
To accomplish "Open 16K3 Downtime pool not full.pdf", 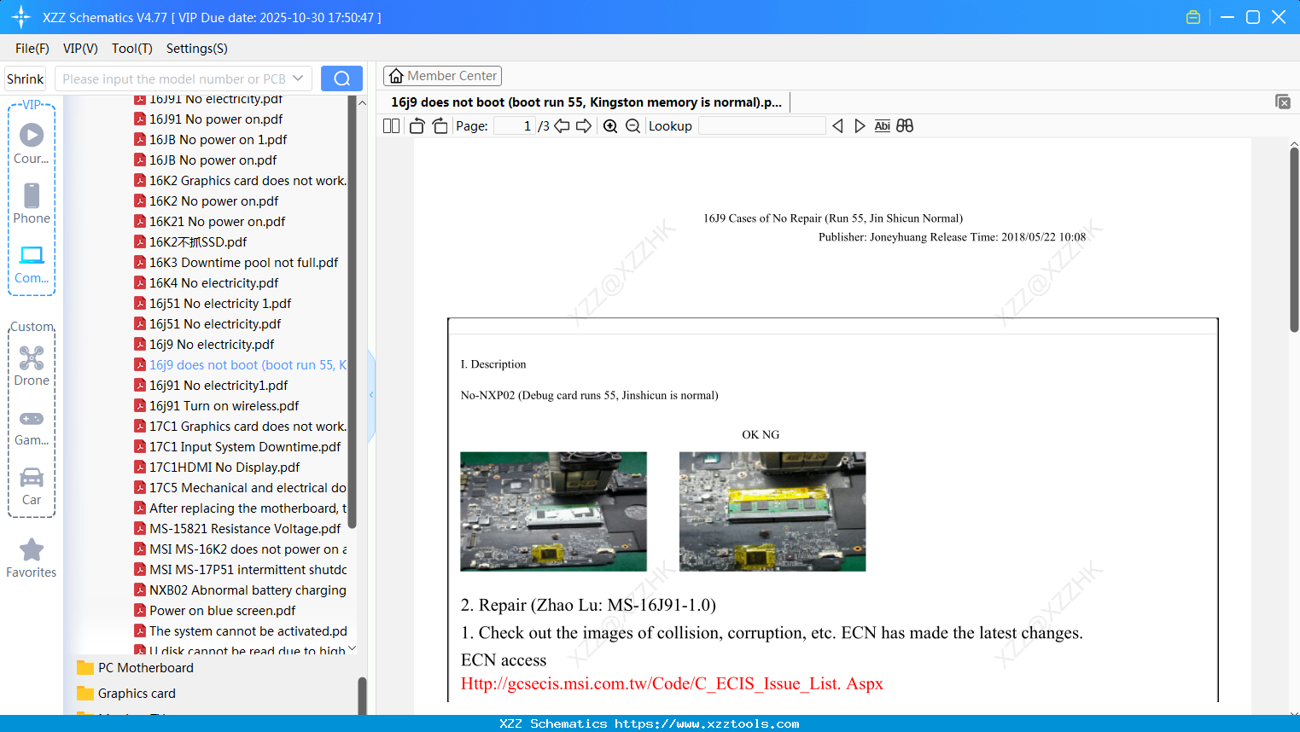I will click(236, 263).
